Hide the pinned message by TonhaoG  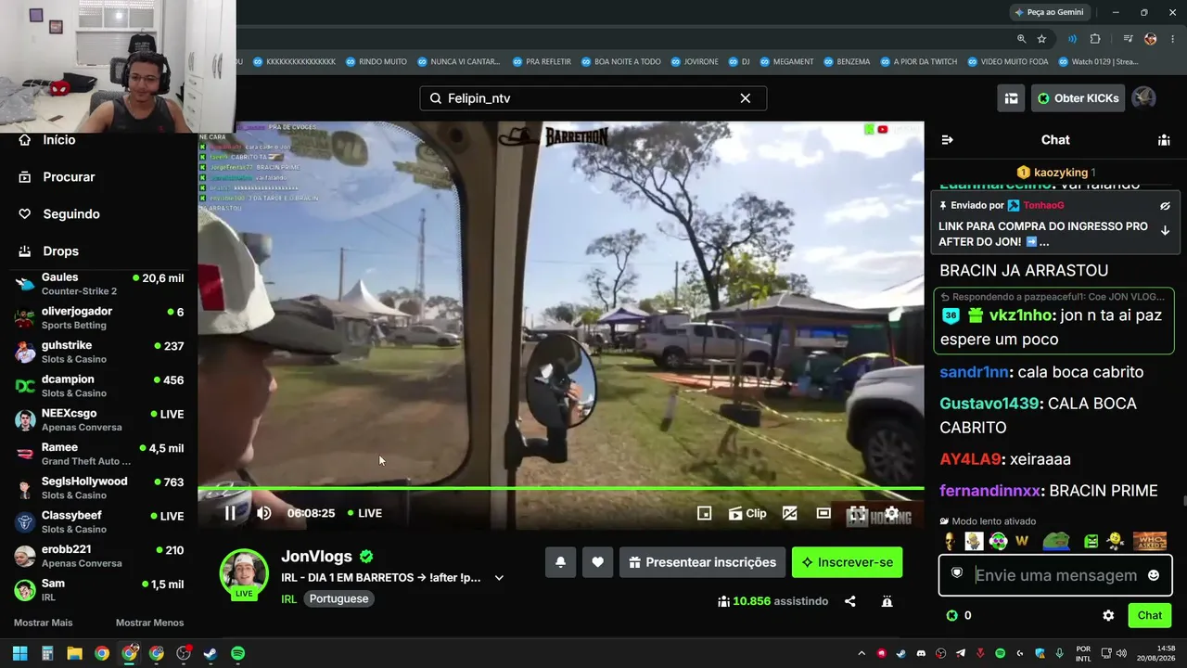(x=1165, y=206)
